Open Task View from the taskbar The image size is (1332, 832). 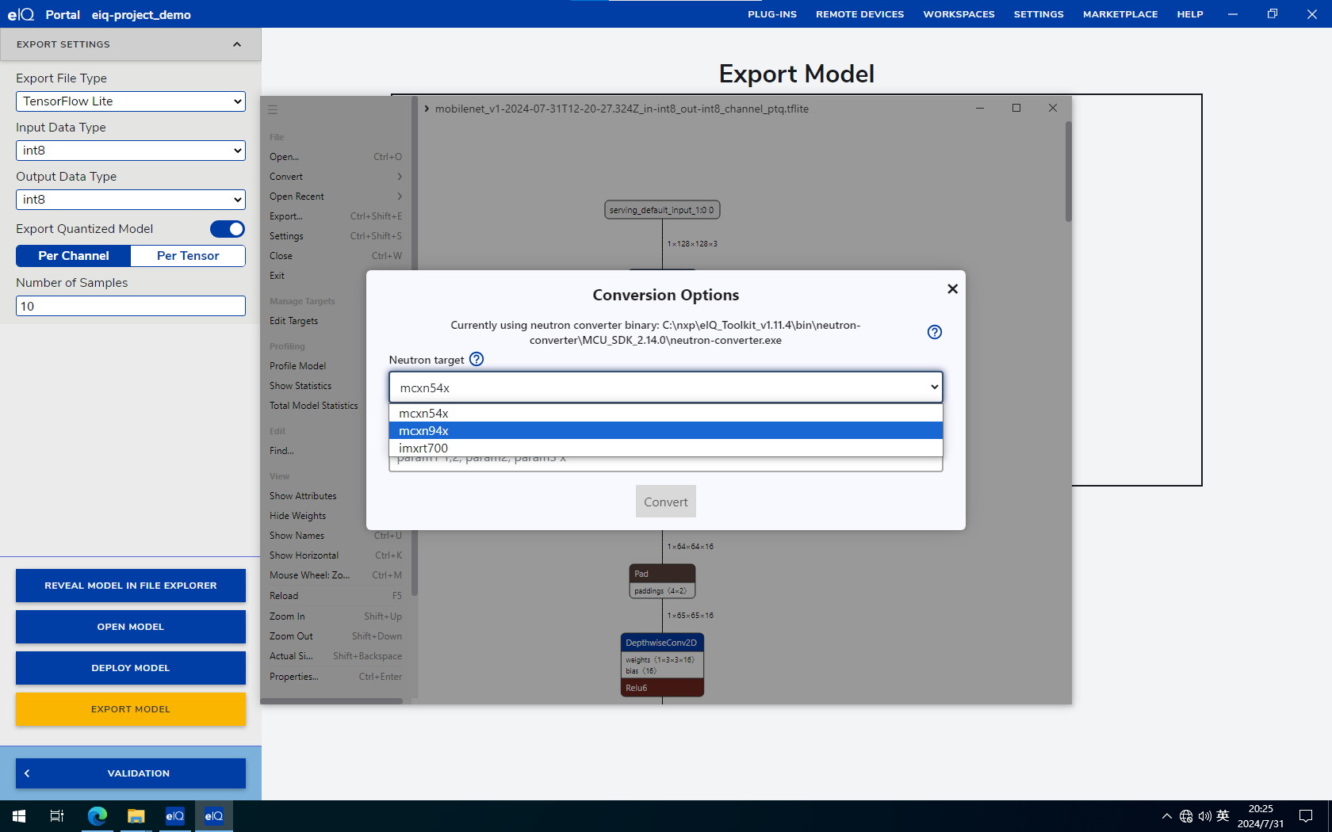click(x=57, y=816)
